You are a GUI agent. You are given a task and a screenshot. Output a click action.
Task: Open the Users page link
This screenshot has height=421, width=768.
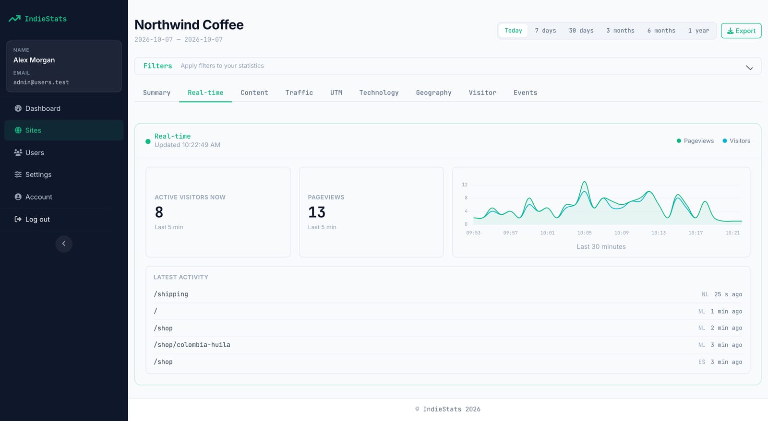click(64, 152)
